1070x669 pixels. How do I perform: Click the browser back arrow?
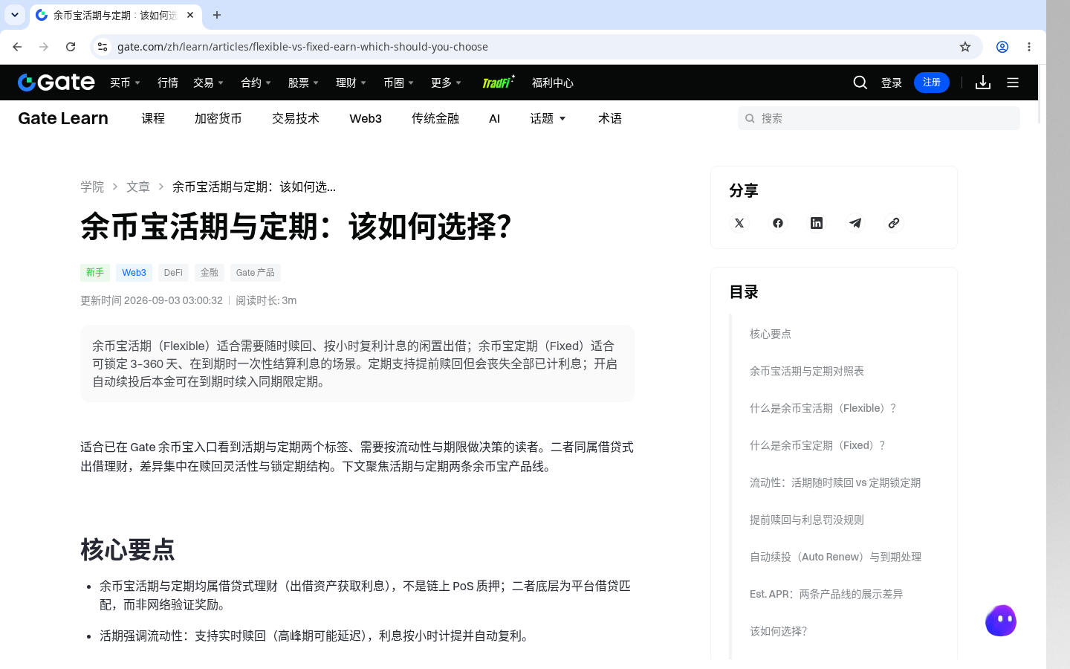(17, 47)
